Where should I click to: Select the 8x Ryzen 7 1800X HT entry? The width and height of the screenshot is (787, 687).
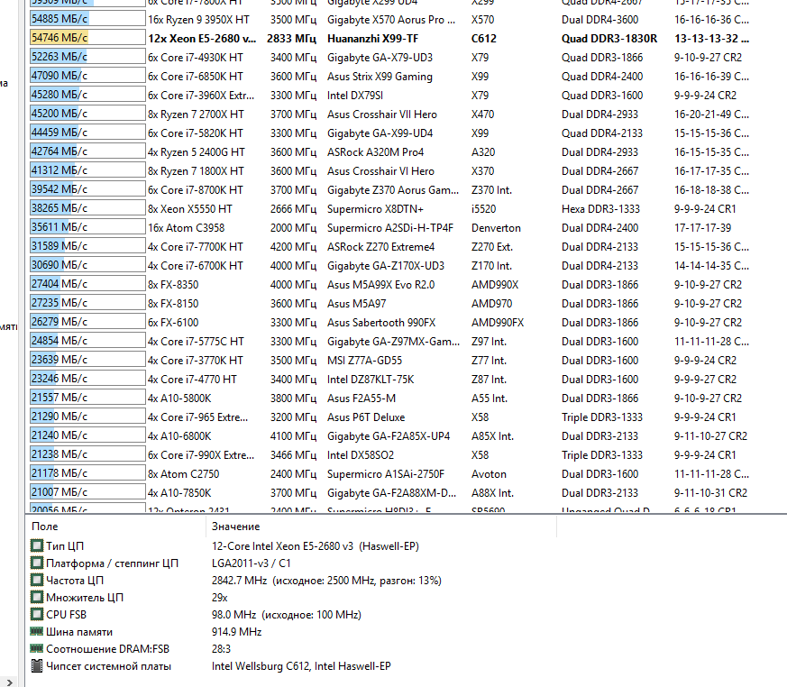[196, 171]
